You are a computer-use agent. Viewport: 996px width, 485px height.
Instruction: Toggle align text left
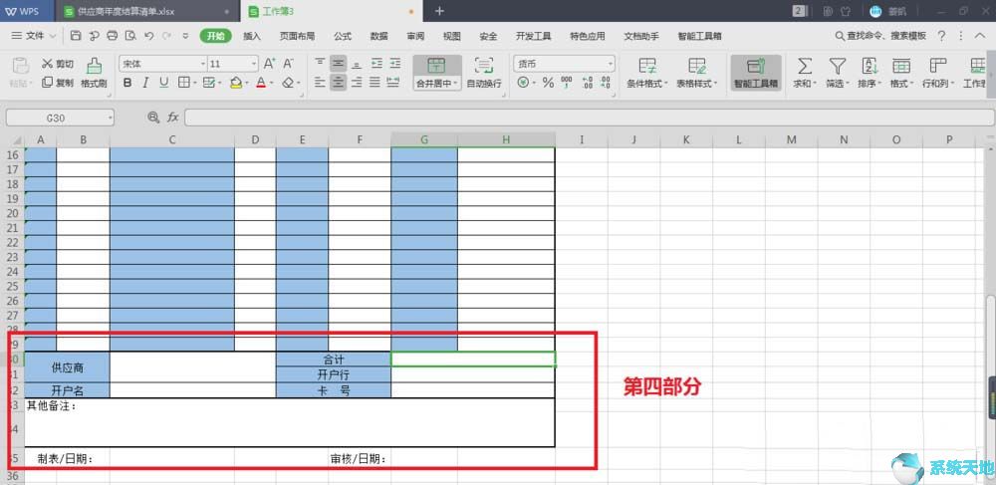(x=320, y=83)
